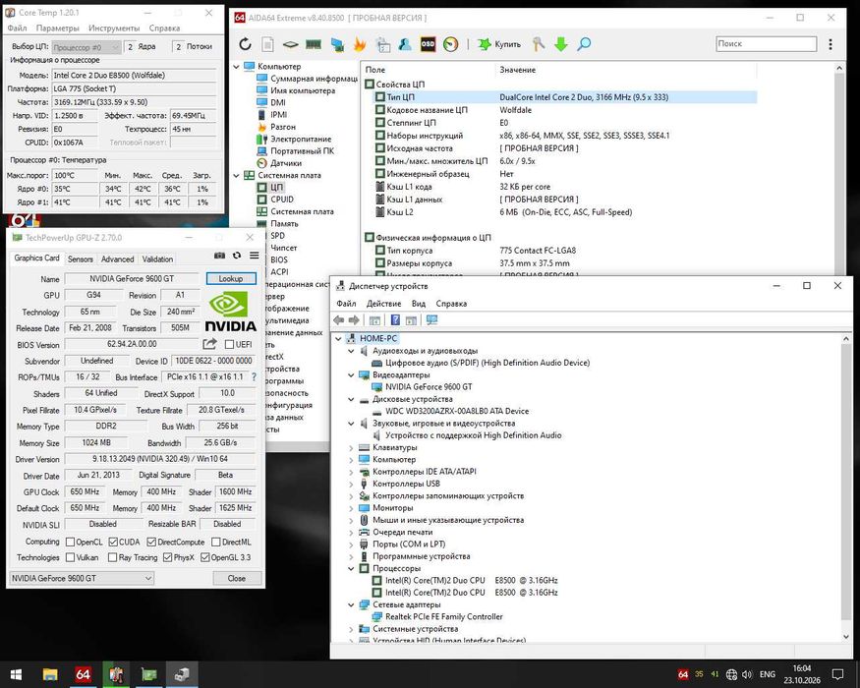The height and width of the screenshot is (688, 860).
Task: Click Device Manager scrollbar down arrow
Action: coord(846,636)
